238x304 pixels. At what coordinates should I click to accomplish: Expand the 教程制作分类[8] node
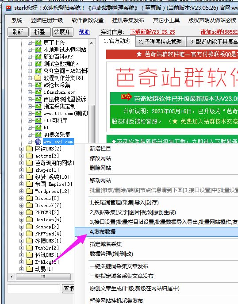[30, 78]
